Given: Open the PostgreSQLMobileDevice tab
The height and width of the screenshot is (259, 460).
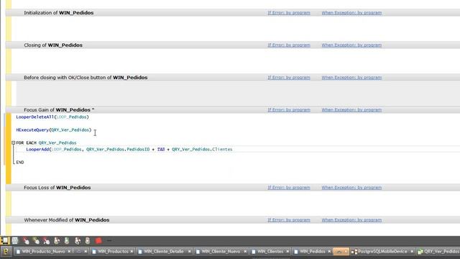Looking at the screenshot, I should pos(382,251).
